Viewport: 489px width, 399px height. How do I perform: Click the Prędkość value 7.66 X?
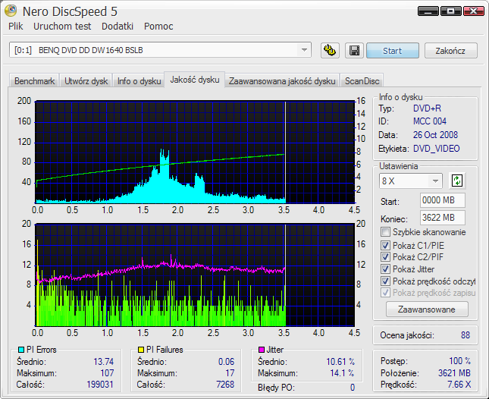(x=459, y=385)
